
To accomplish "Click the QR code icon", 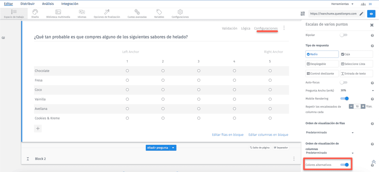I will [303, 14].
